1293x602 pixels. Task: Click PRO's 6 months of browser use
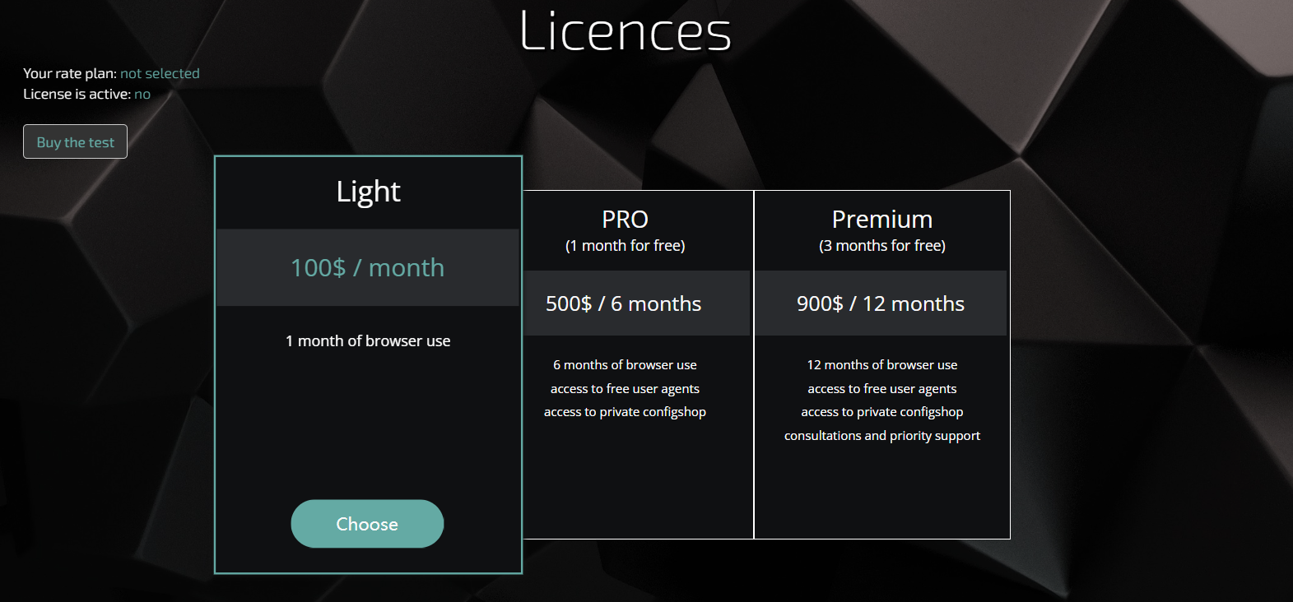[x=625, y=365]
